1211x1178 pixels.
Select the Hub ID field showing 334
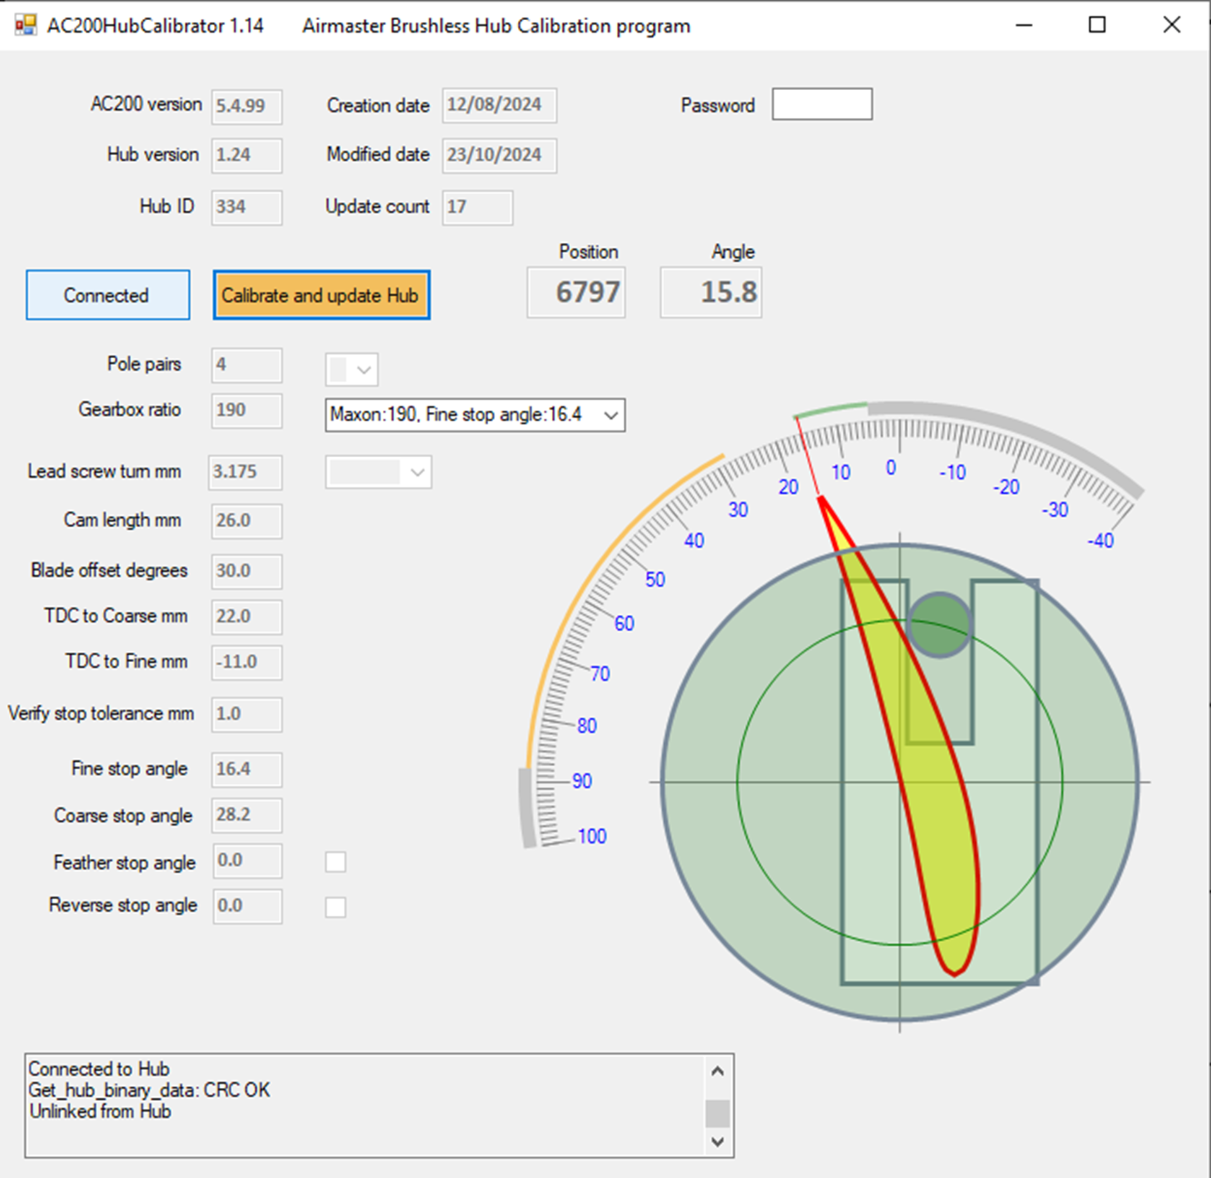click(245, 207)
